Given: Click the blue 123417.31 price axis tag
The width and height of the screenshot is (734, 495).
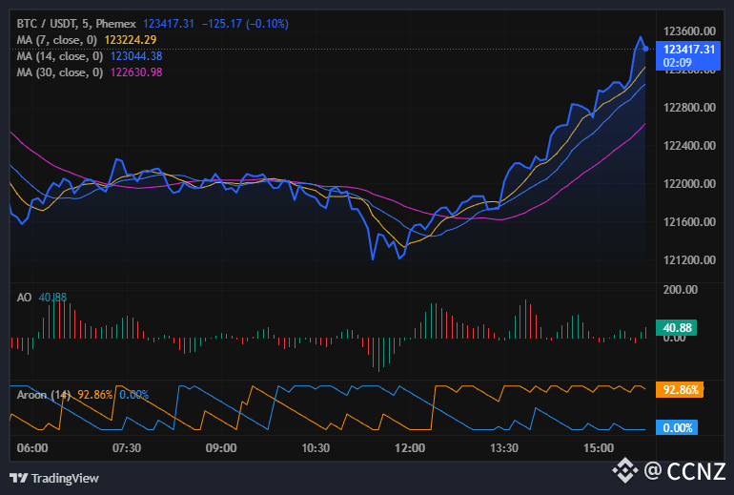Looking at the screenshot, I should coord(689,49).
